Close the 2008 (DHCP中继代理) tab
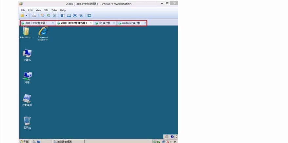 [x=91, y=23]
